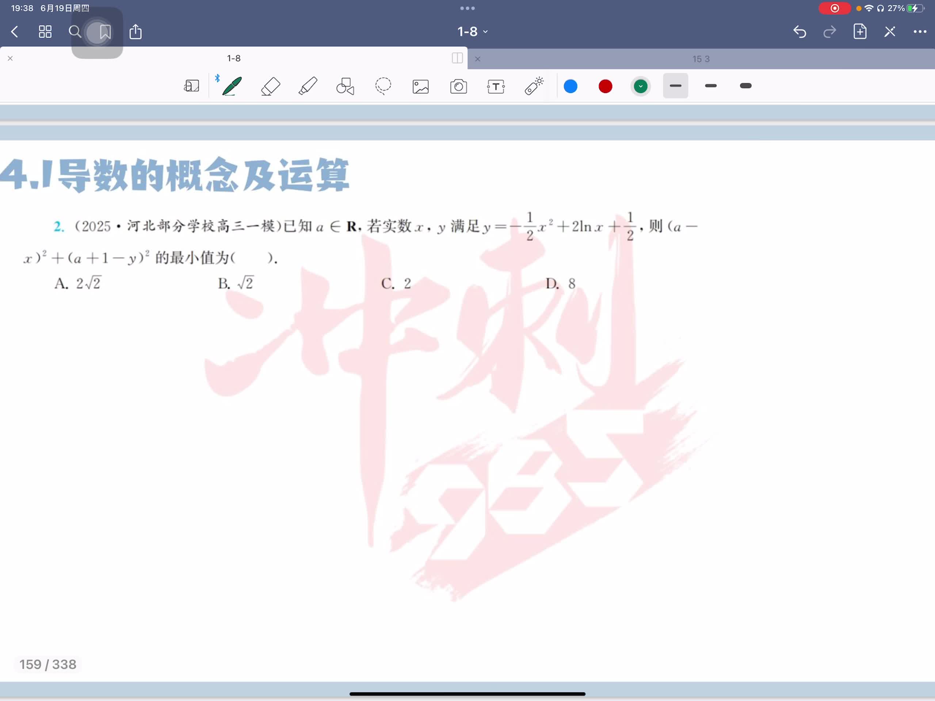Open the Camera tool
Screen dimensions: 935x701
coord(458,87)
